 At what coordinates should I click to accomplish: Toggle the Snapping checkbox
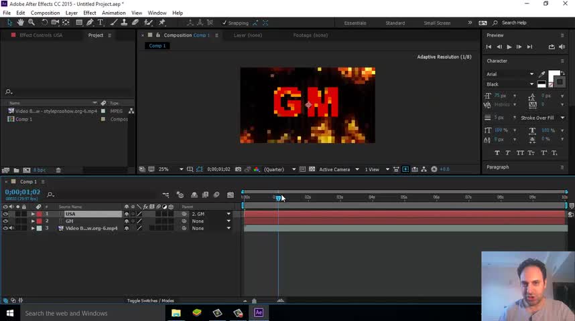225,23
